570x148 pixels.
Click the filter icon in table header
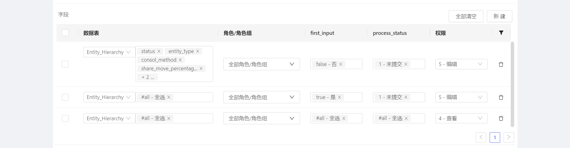501,33
